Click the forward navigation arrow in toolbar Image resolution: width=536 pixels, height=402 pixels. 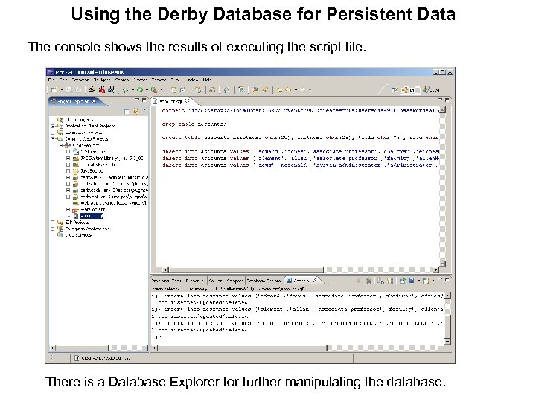[302, 90]
